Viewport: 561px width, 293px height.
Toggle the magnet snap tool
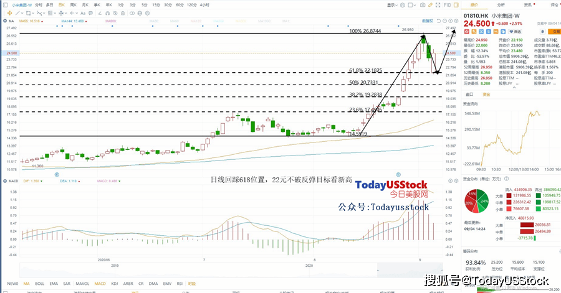(x=107, y=13)
